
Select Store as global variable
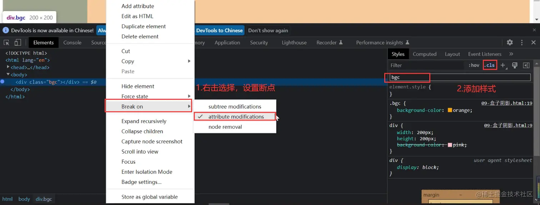click(150, 197)
